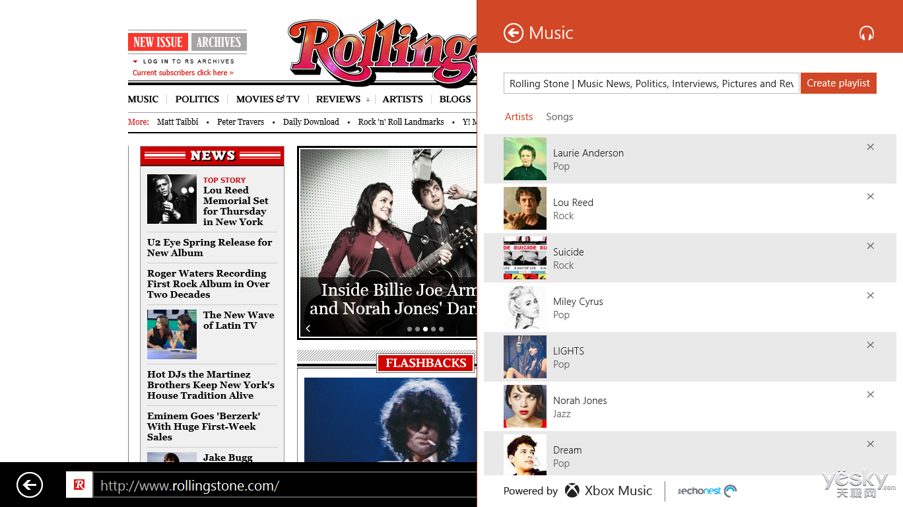Click the NEW ISSUE button
Image resolution: width=903 pixels, height=507 pixels.
(x=158, y=42)
